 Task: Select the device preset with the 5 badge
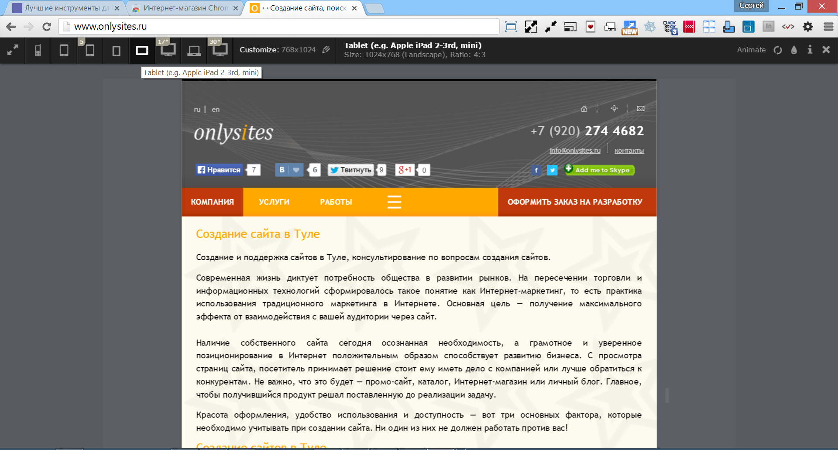[89, 50]
